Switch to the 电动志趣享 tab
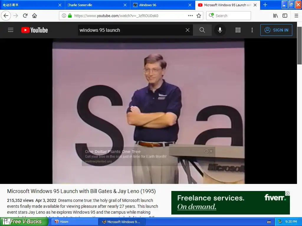The height and width of the screenshot is (226, 302). point(29,5)
